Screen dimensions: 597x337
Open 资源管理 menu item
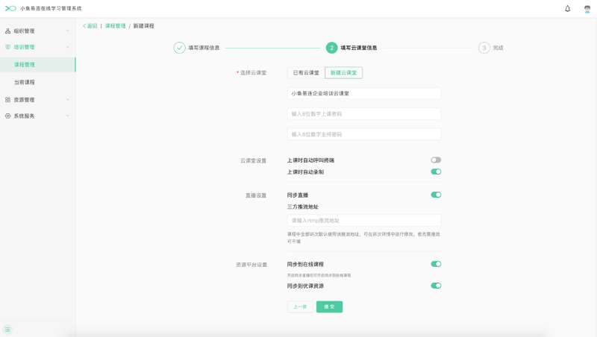click(x=38, y=100)
